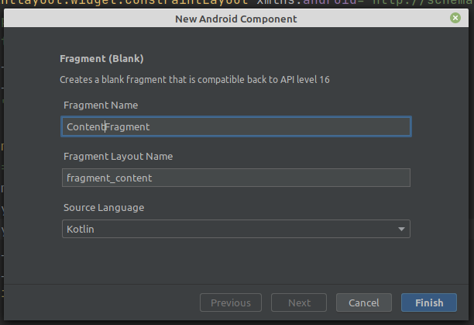Image resolution: width=474 pixels, height=325 pixels.
Task: Click the word Kotlin in language selector
Action: click(x=81, y=230)
